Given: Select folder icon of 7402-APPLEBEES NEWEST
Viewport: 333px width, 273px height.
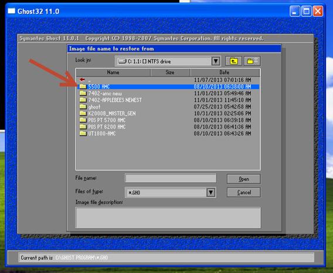Looking at the screenshot, I should [x=83, y=100].
